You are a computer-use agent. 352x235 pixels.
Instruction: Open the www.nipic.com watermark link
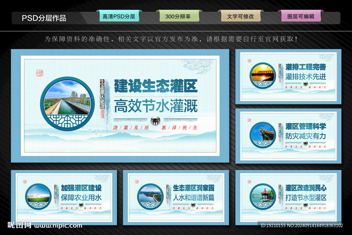[58, 226]
